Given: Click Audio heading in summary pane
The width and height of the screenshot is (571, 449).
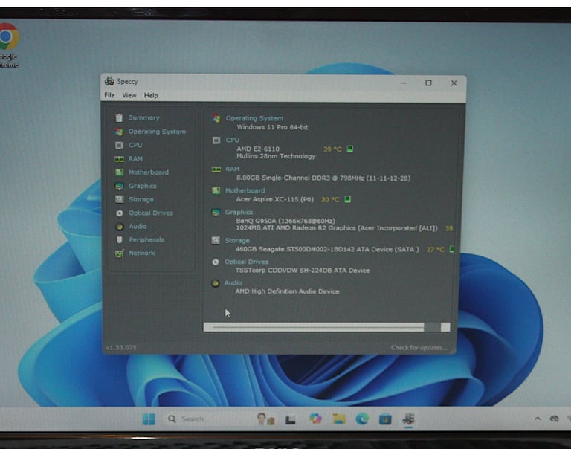Looking at the screenshot, I should 233,282.
